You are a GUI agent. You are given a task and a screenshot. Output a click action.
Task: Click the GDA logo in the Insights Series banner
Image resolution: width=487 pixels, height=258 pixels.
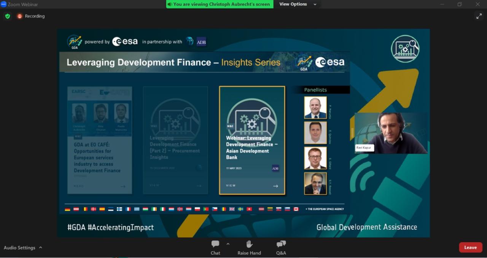pos(304,63)
